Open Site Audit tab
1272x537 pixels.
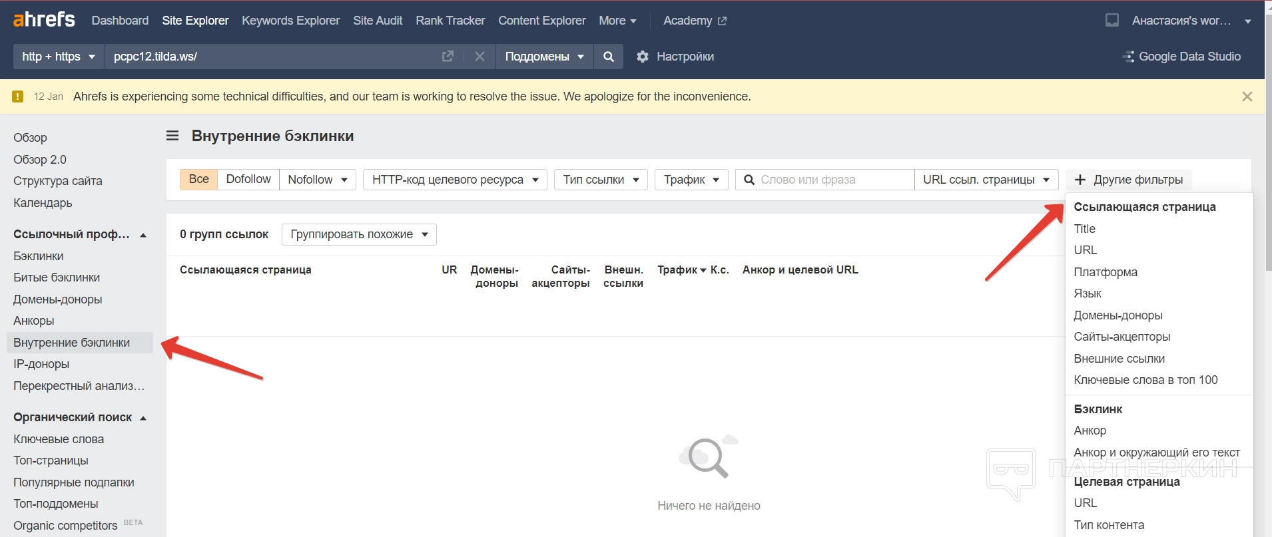378,21
